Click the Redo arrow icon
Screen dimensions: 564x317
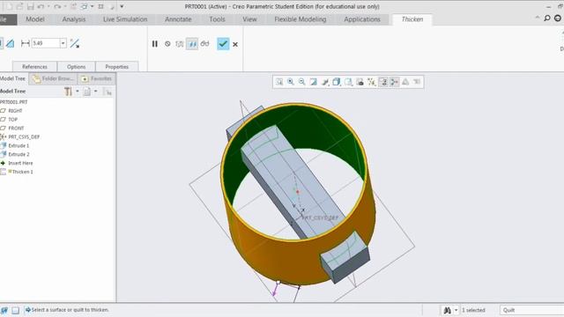coord(57,6)
